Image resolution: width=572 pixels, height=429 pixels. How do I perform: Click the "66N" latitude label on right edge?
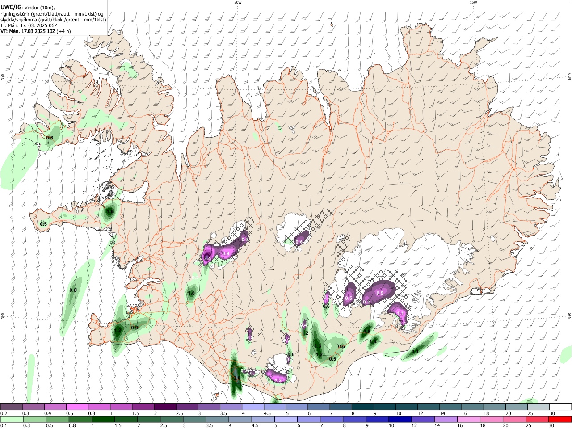(x=570, y=77)
